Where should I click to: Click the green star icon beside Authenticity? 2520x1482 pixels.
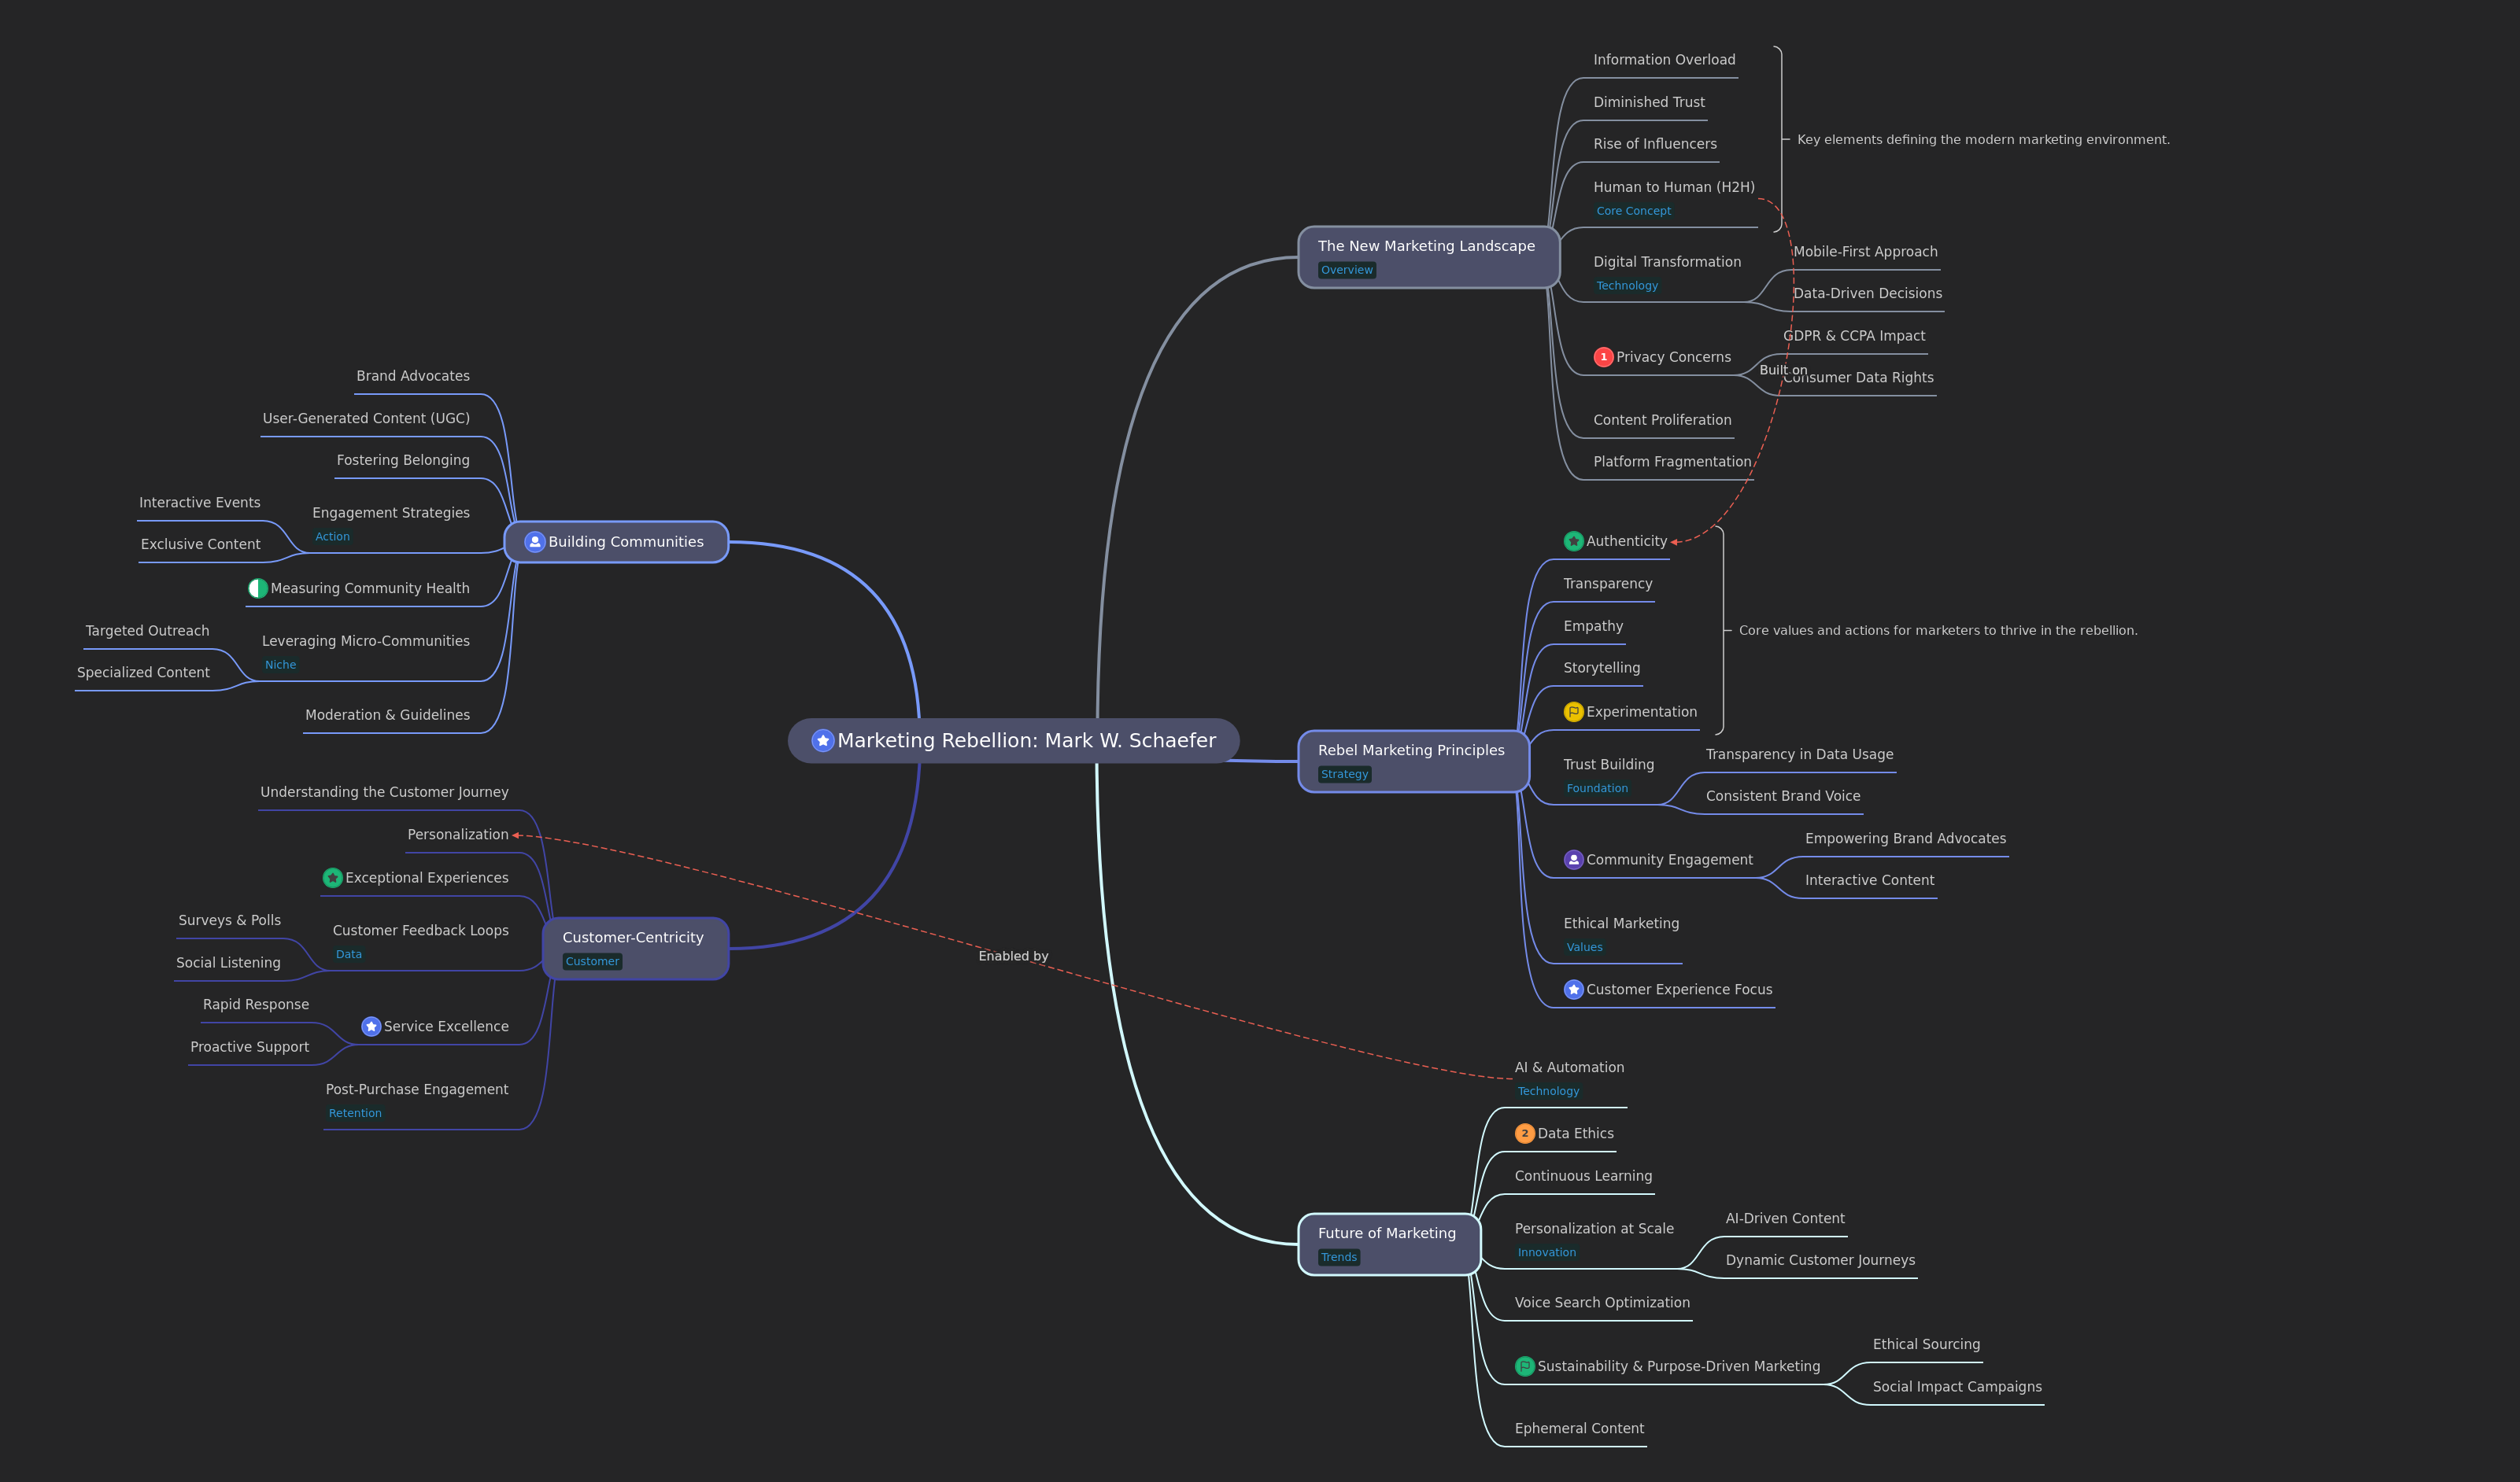pos(1573,540)
